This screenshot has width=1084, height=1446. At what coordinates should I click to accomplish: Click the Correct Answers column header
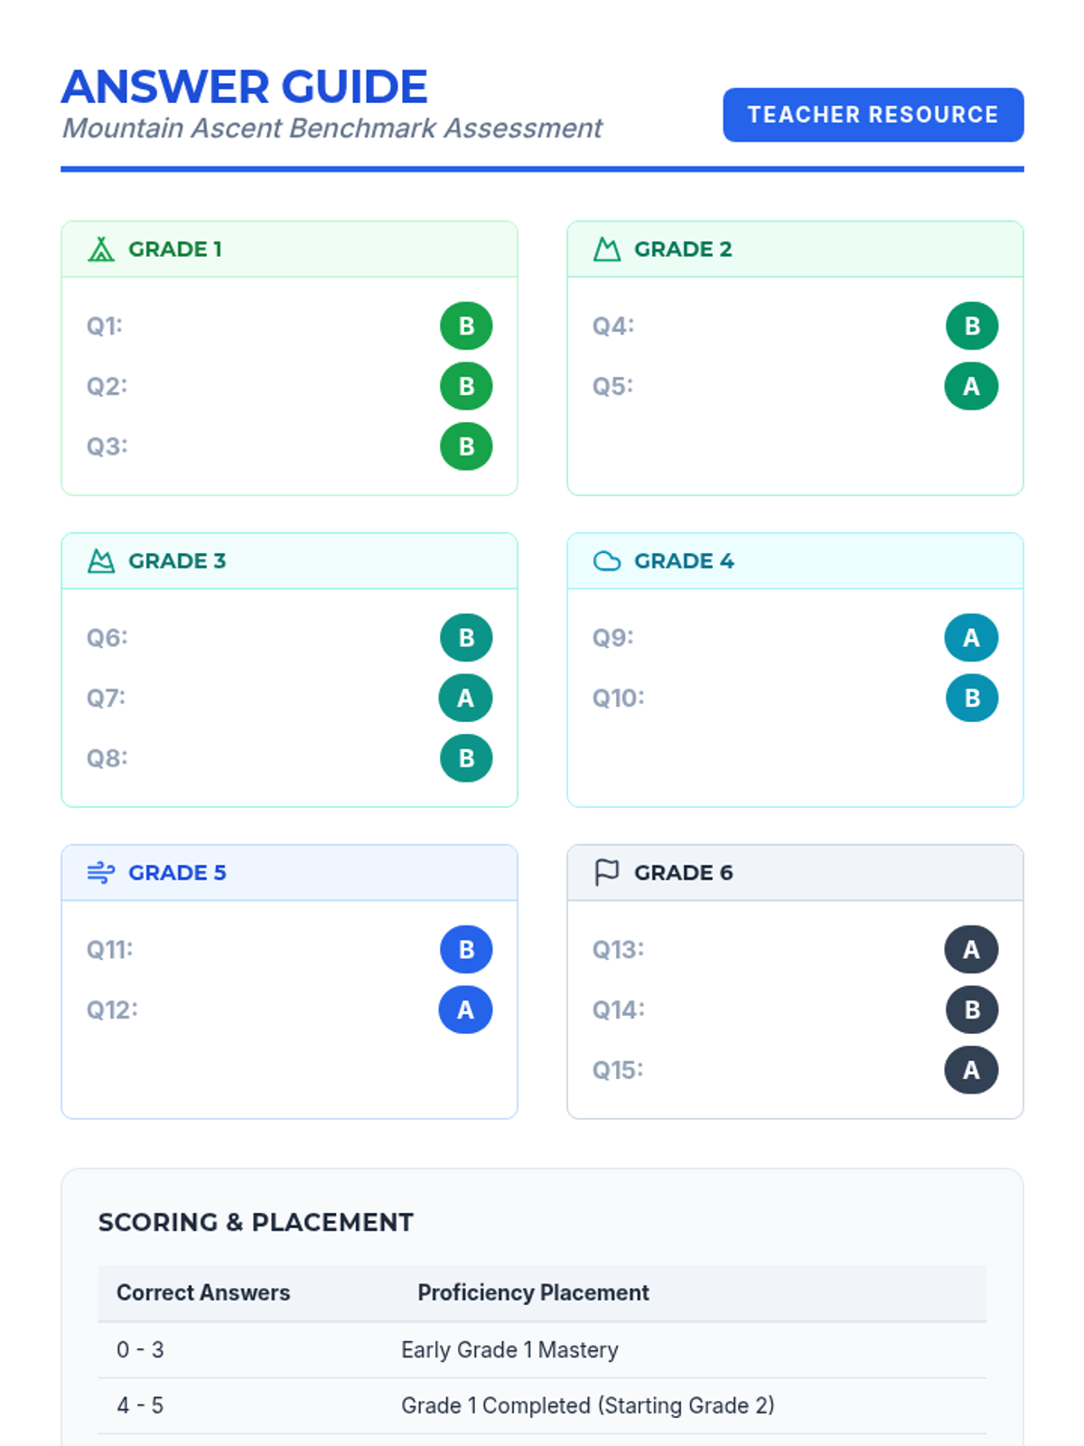click(203, 1292)
